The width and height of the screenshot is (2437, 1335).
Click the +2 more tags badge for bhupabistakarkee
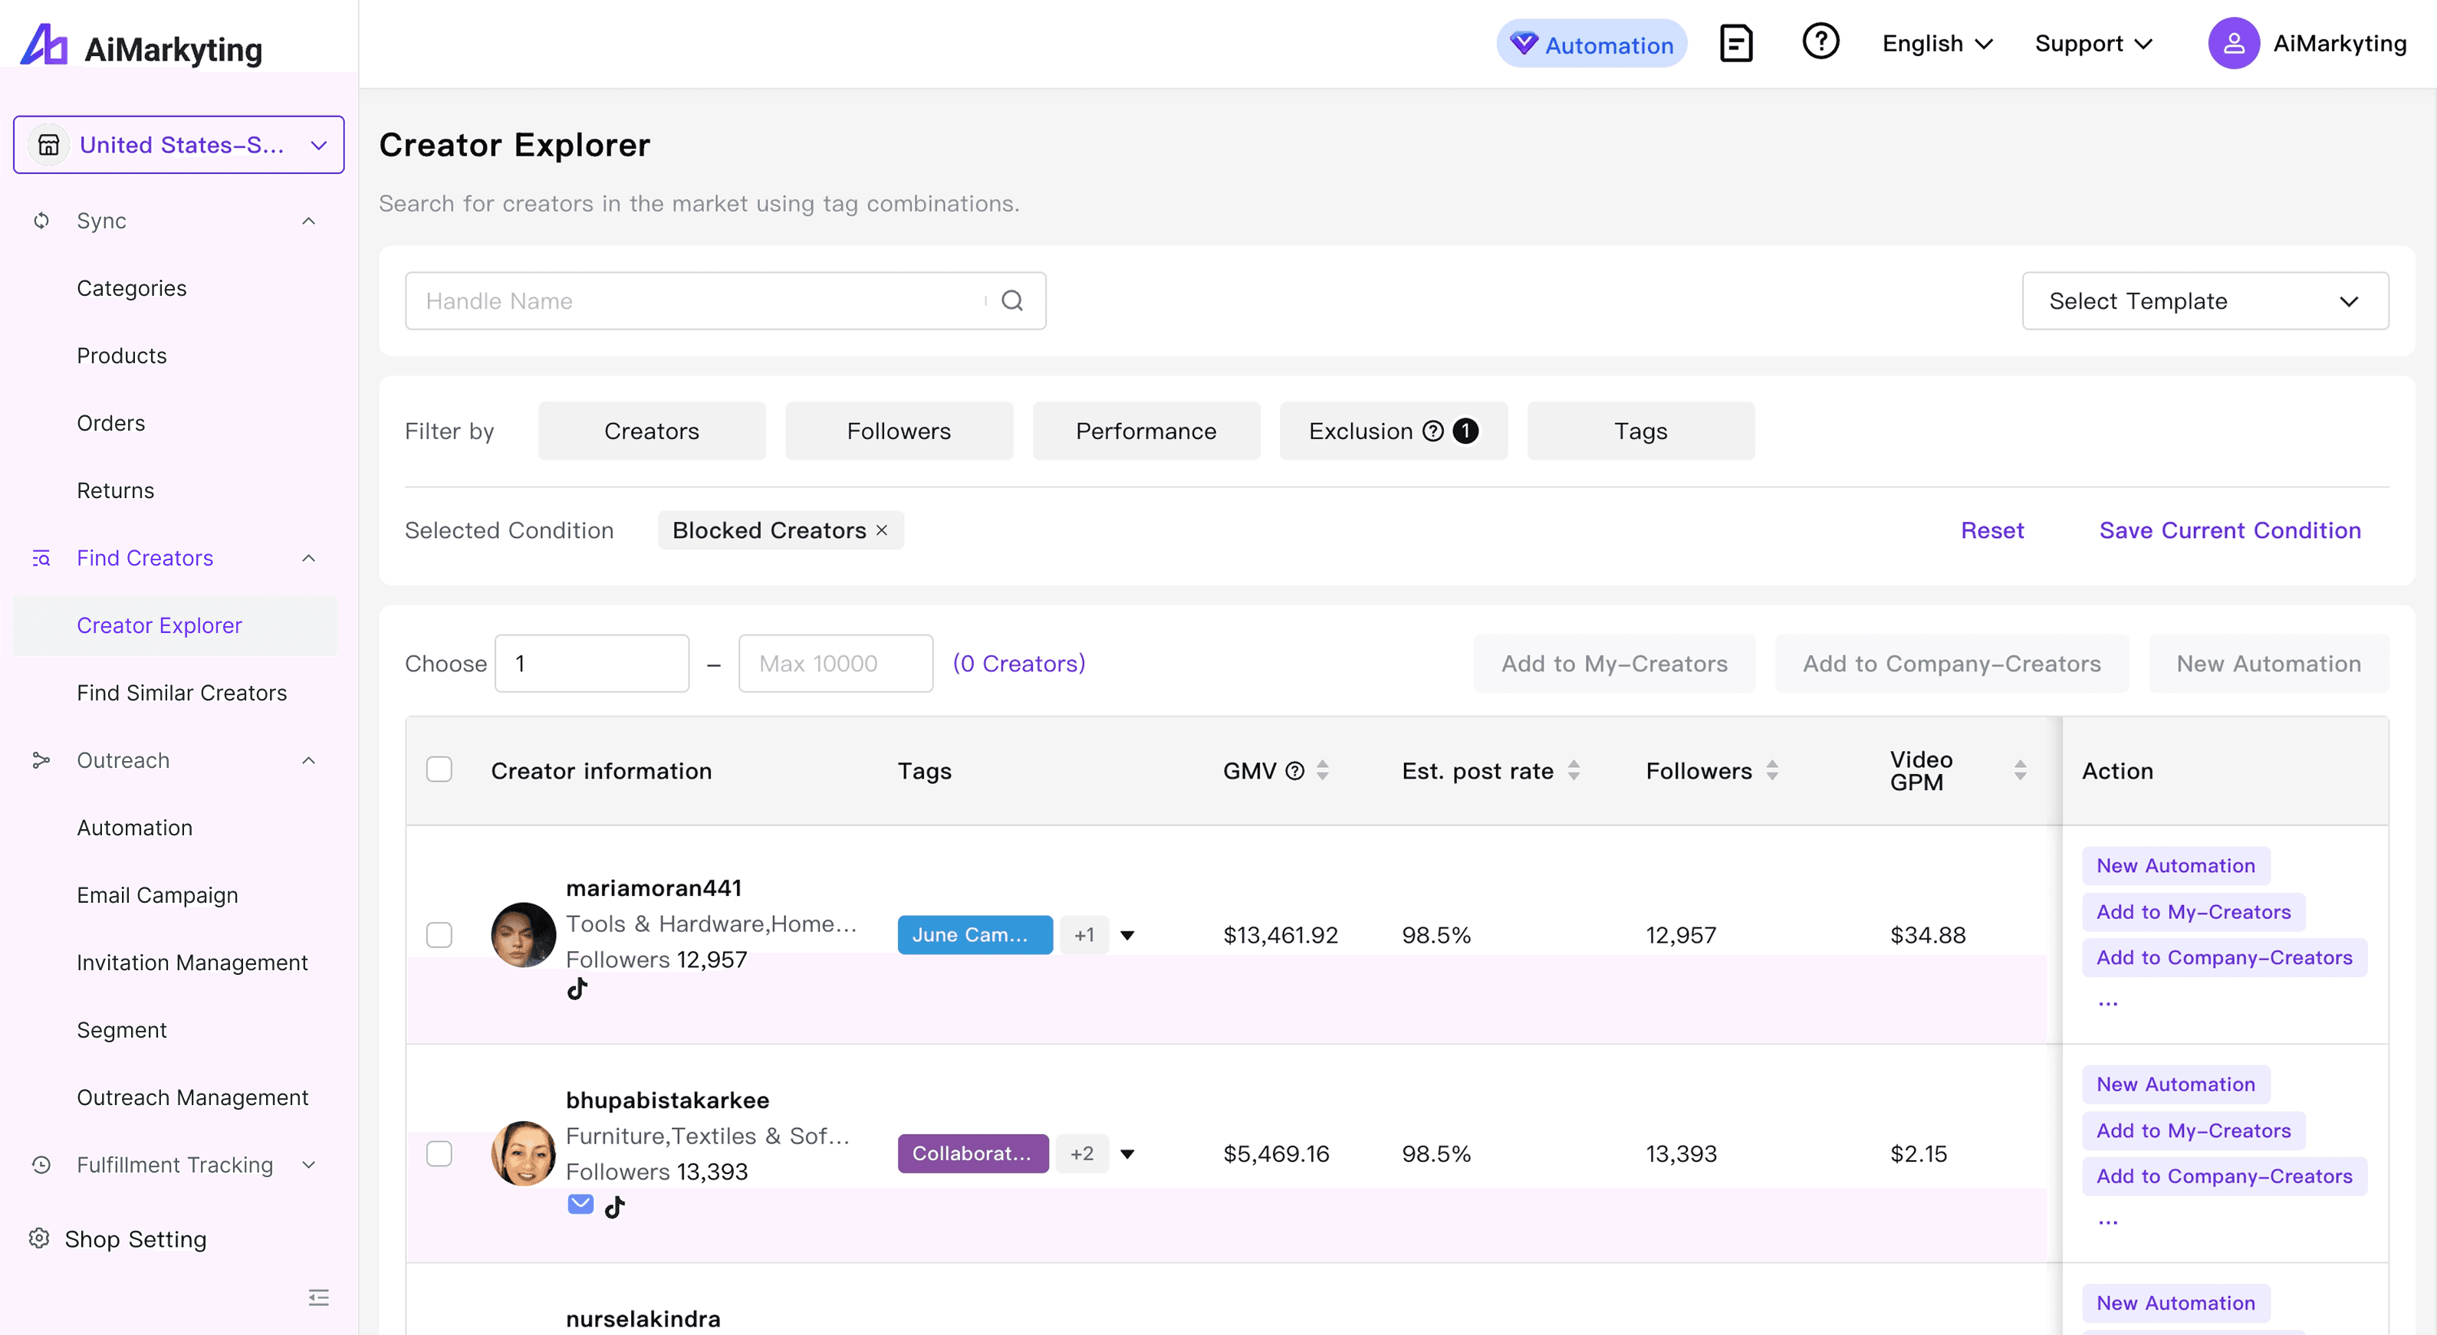(x=1082, y=1153)
